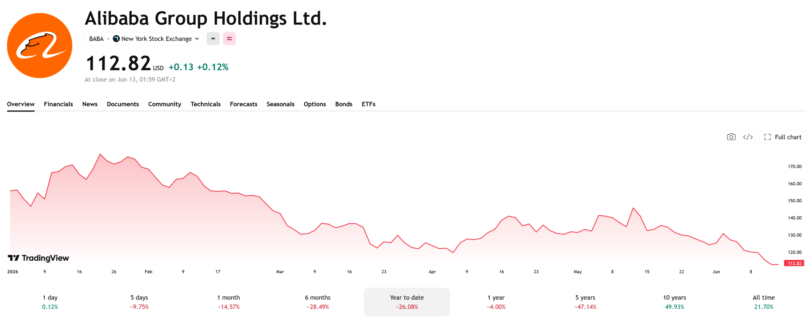The height and width of the screenshot is (318, 809).
Task: Click the Alibaba orange logo
Action: tap(40, 45)
